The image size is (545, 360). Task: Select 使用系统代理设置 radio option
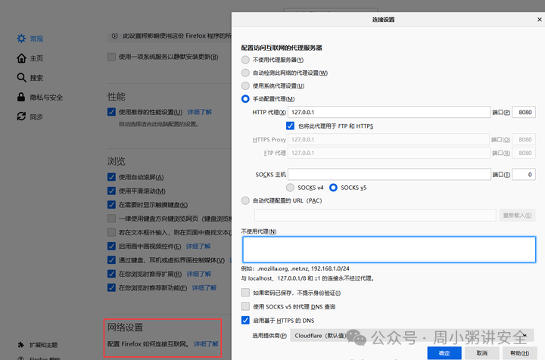click(x=245, y=85)
